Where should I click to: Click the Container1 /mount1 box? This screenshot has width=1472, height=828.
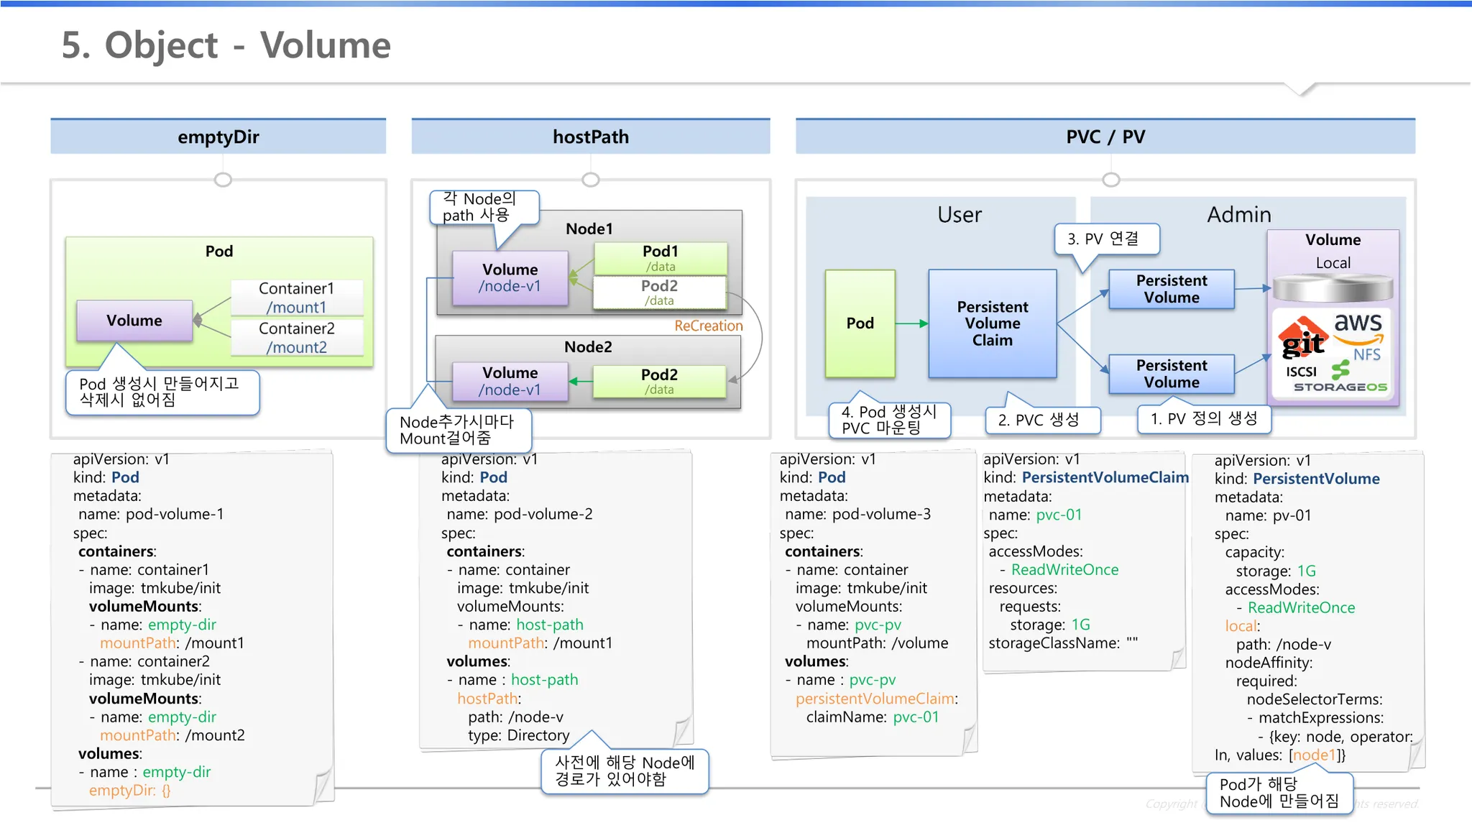click(296, 298)
